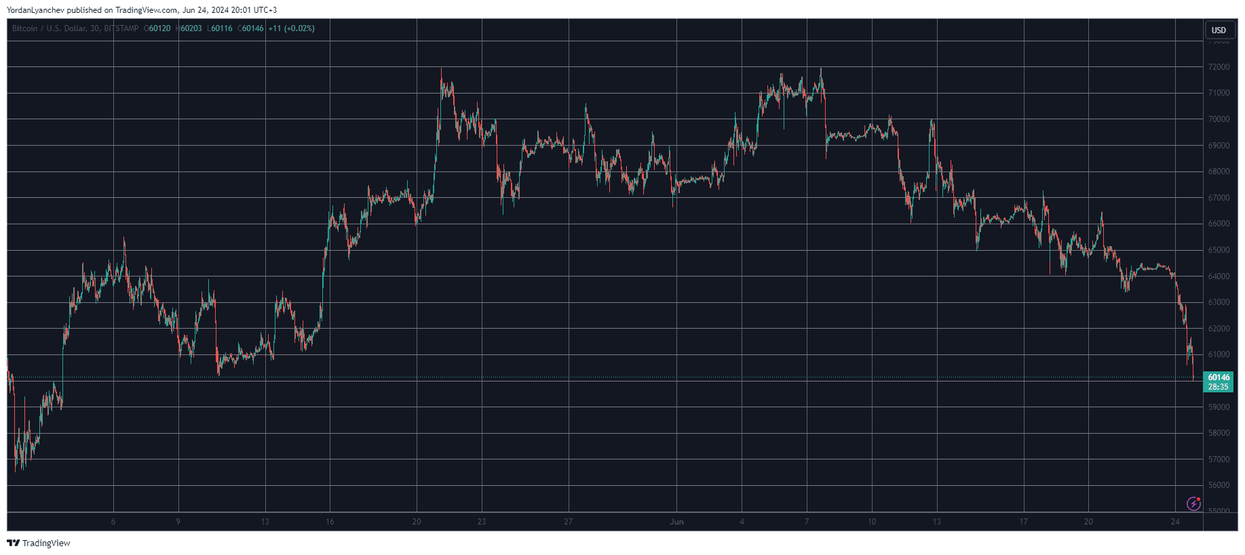Click the TradingView logo at bottom left
The width and height of the screenshot is (1245, 555).
[39, 543]
